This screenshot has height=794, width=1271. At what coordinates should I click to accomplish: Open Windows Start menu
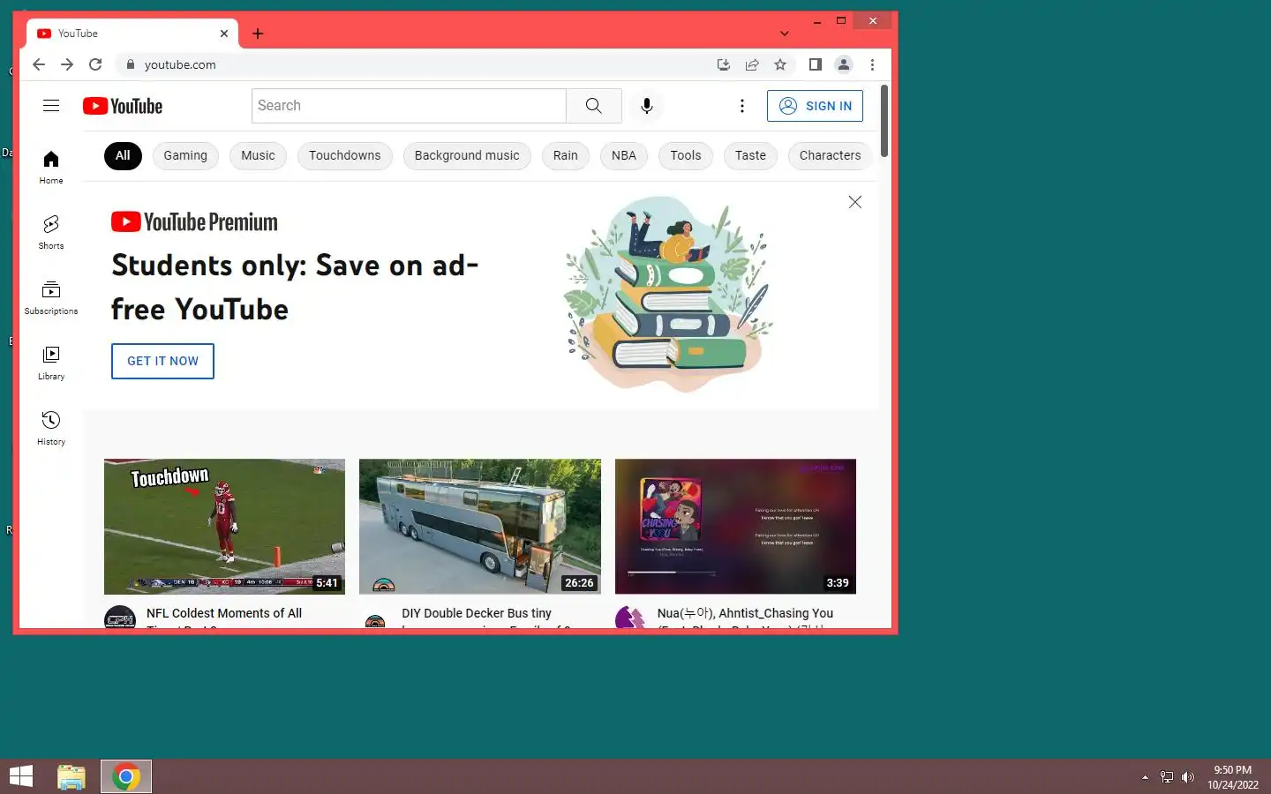click(21, 776)
